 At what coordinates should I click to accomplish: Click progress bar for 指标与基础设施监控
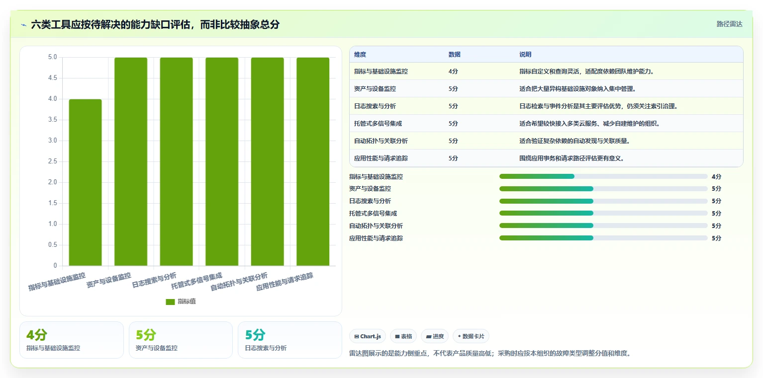603,176
